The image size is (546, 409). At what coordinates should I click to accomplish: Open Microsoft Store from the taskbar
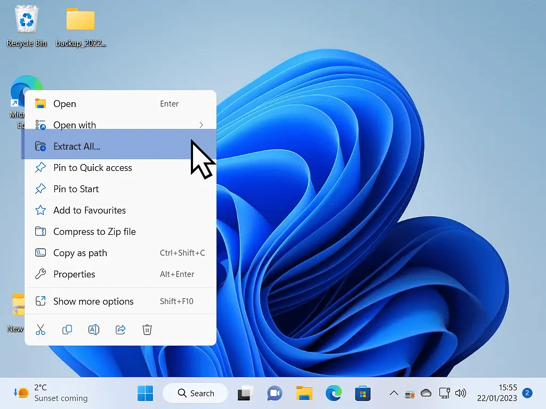click(363, 393)
